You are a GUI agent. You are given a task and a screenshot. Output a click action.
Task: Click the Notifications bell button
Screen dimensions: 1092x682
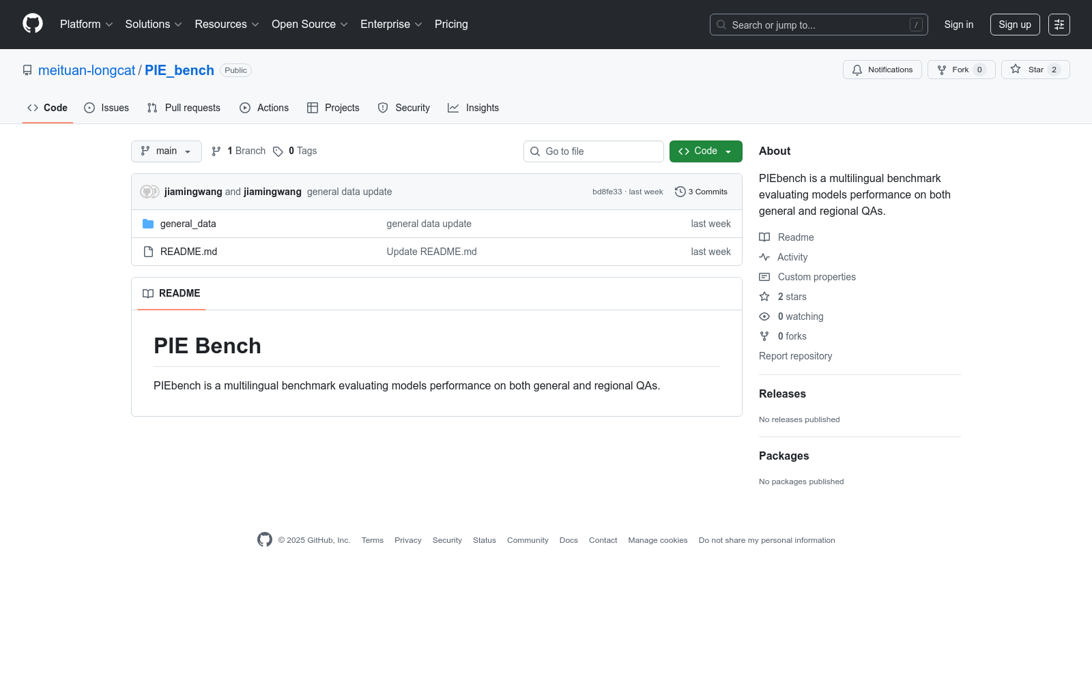click(x=882, y=70)
